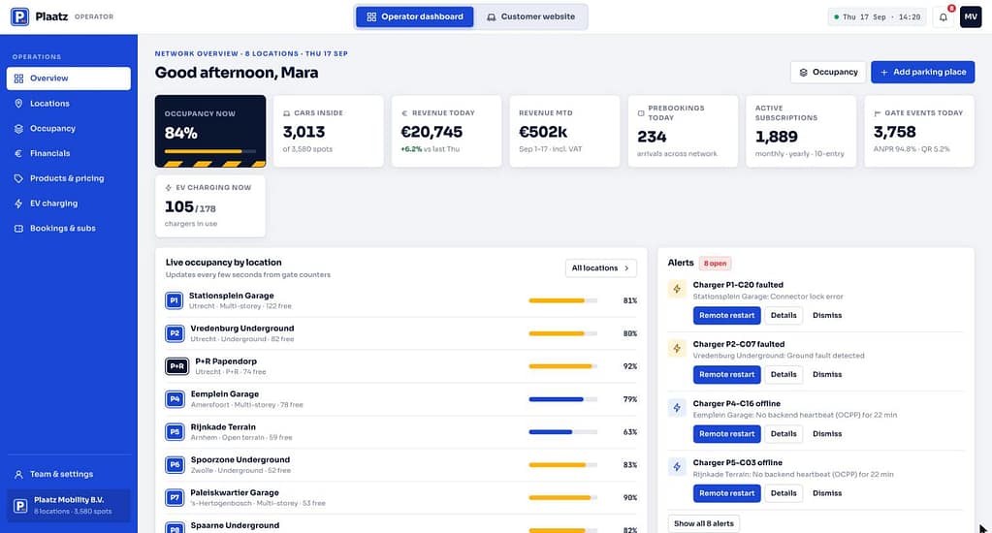Open the MV user avatar menu
Viewport: 992px width, 533px height.
971,17
